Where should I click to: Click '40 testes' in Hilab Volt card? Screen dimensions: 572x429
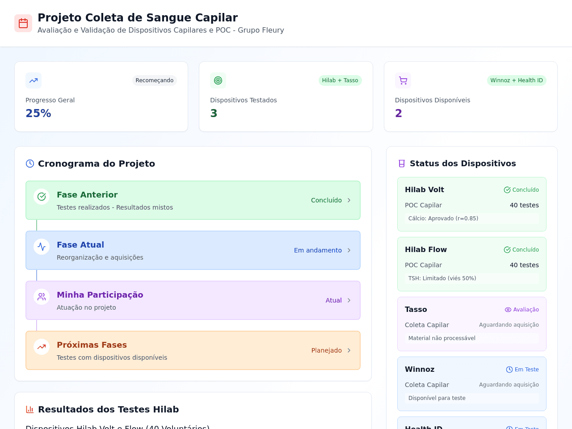coord(524,205)
